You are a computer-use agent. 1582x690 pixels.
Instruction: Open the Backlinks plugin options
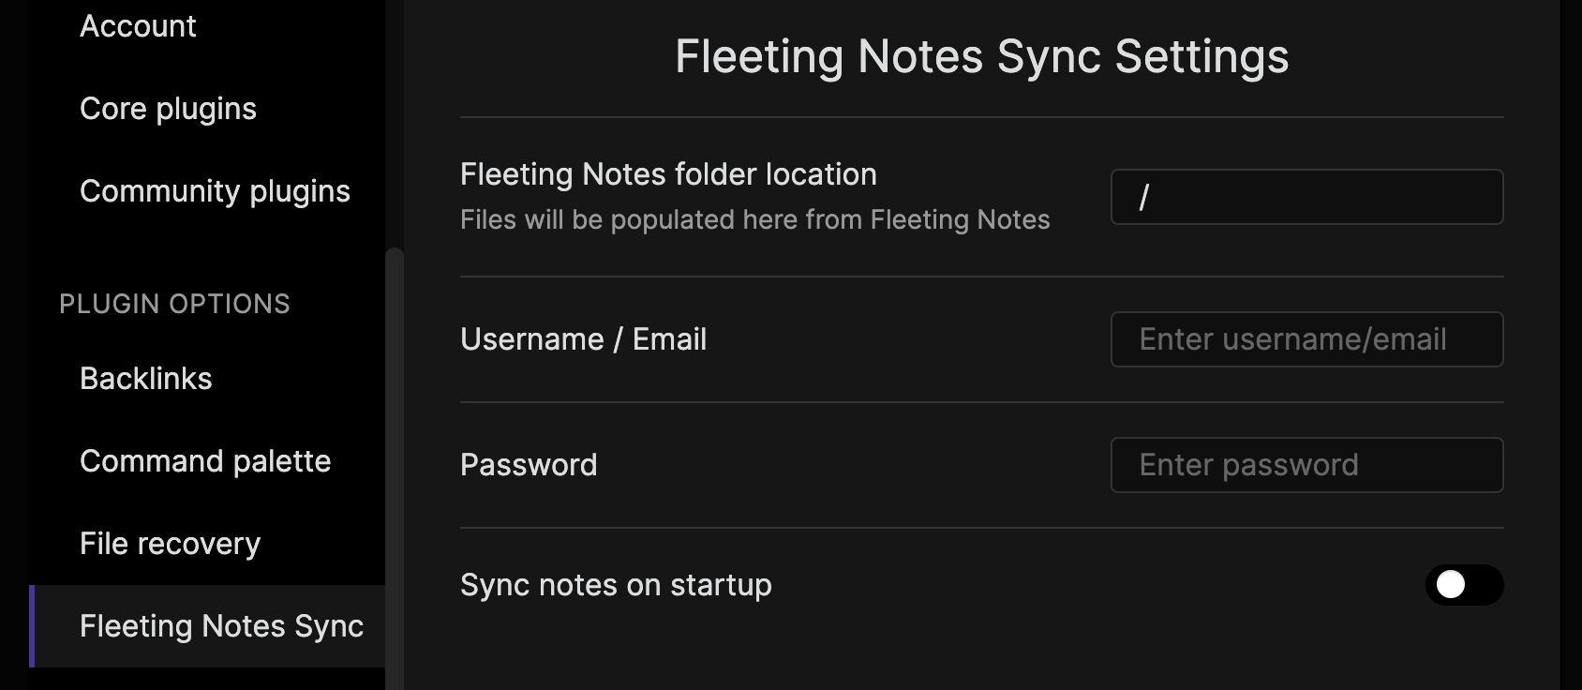[146, 379]
